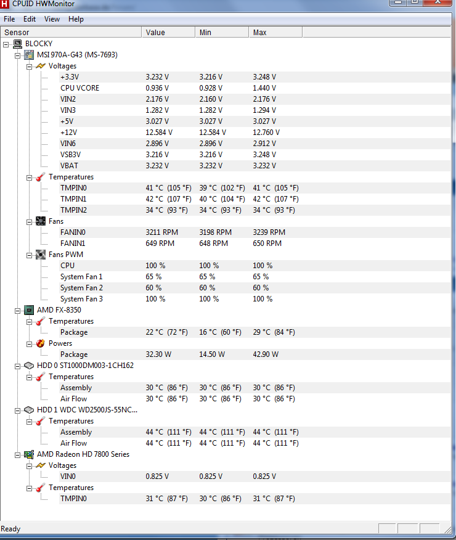Select the TMPIN1 row under motherboard
The image size is (456, 540).
tap(254, 199)
